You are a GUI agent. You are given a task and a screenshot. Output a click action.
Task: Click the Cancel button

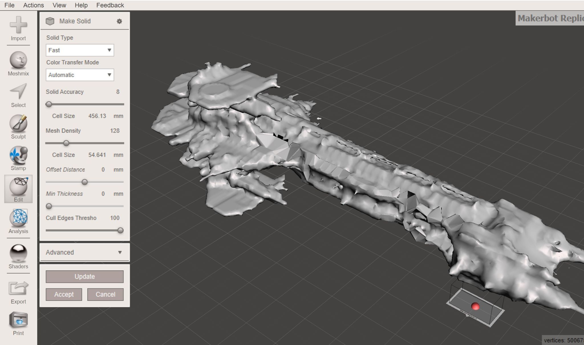[106, 294]
